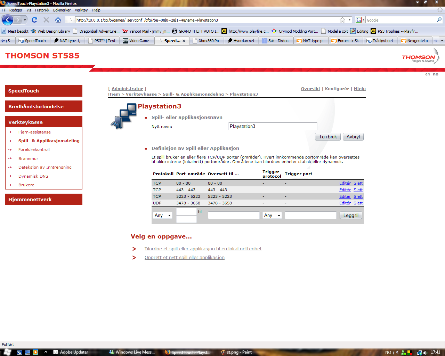Image resolution: width=445 pixels, height=356 pixels.
Task: Open Brannmur in sidebar
Action: pos(28,159)
